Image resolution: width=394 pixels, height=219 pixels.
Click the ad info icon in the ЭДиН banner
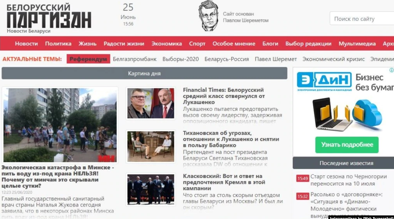click(392, 70)
